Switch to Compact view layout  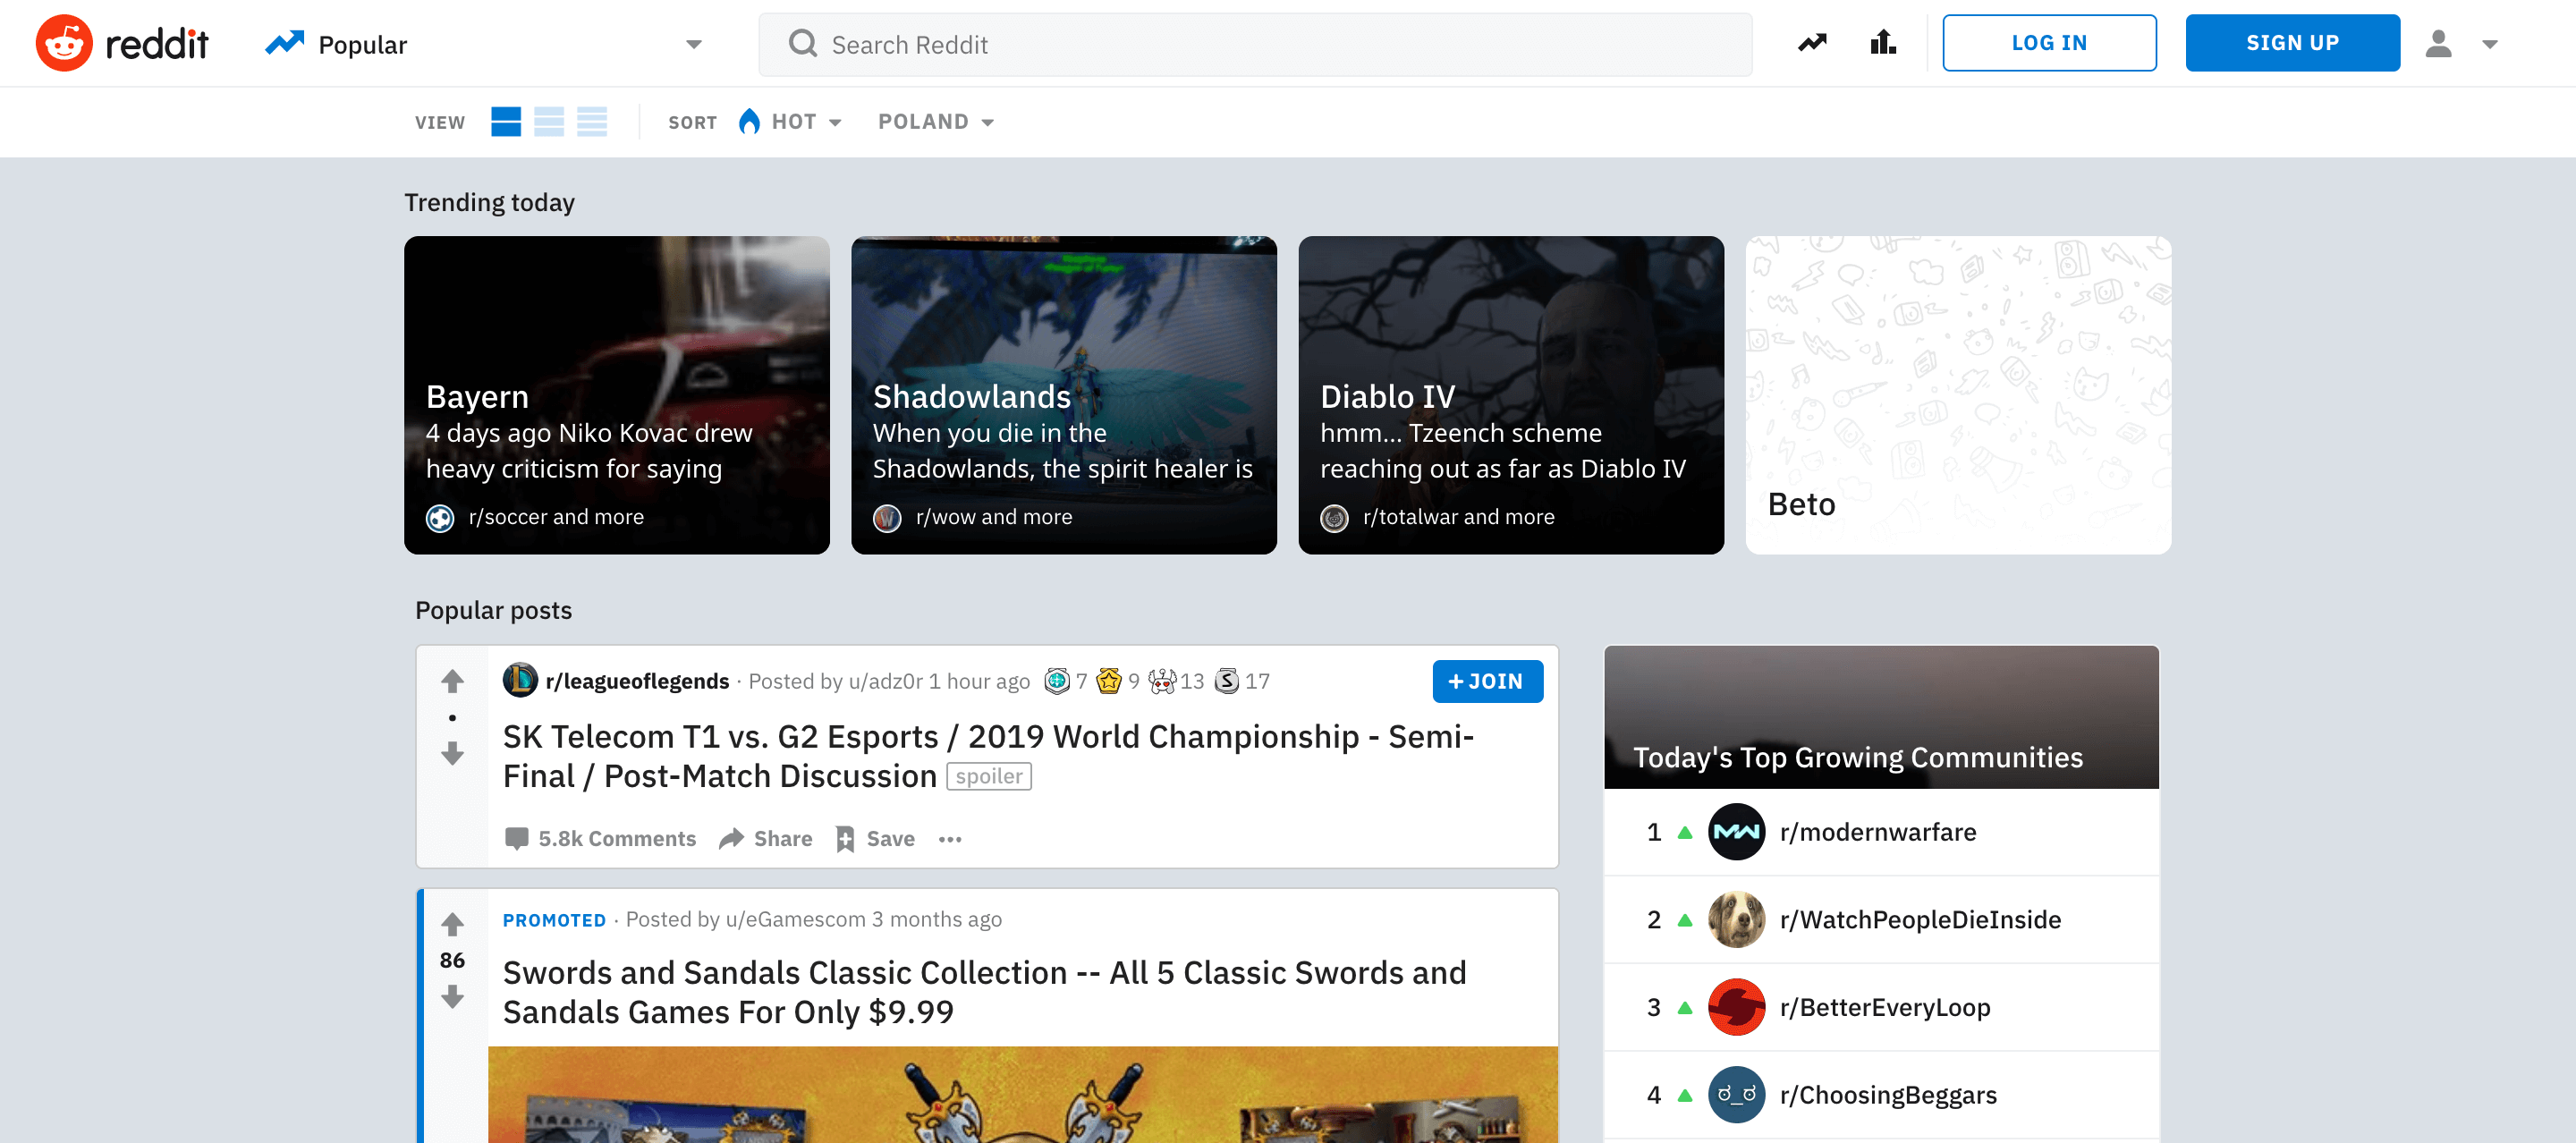pos(592,121)
